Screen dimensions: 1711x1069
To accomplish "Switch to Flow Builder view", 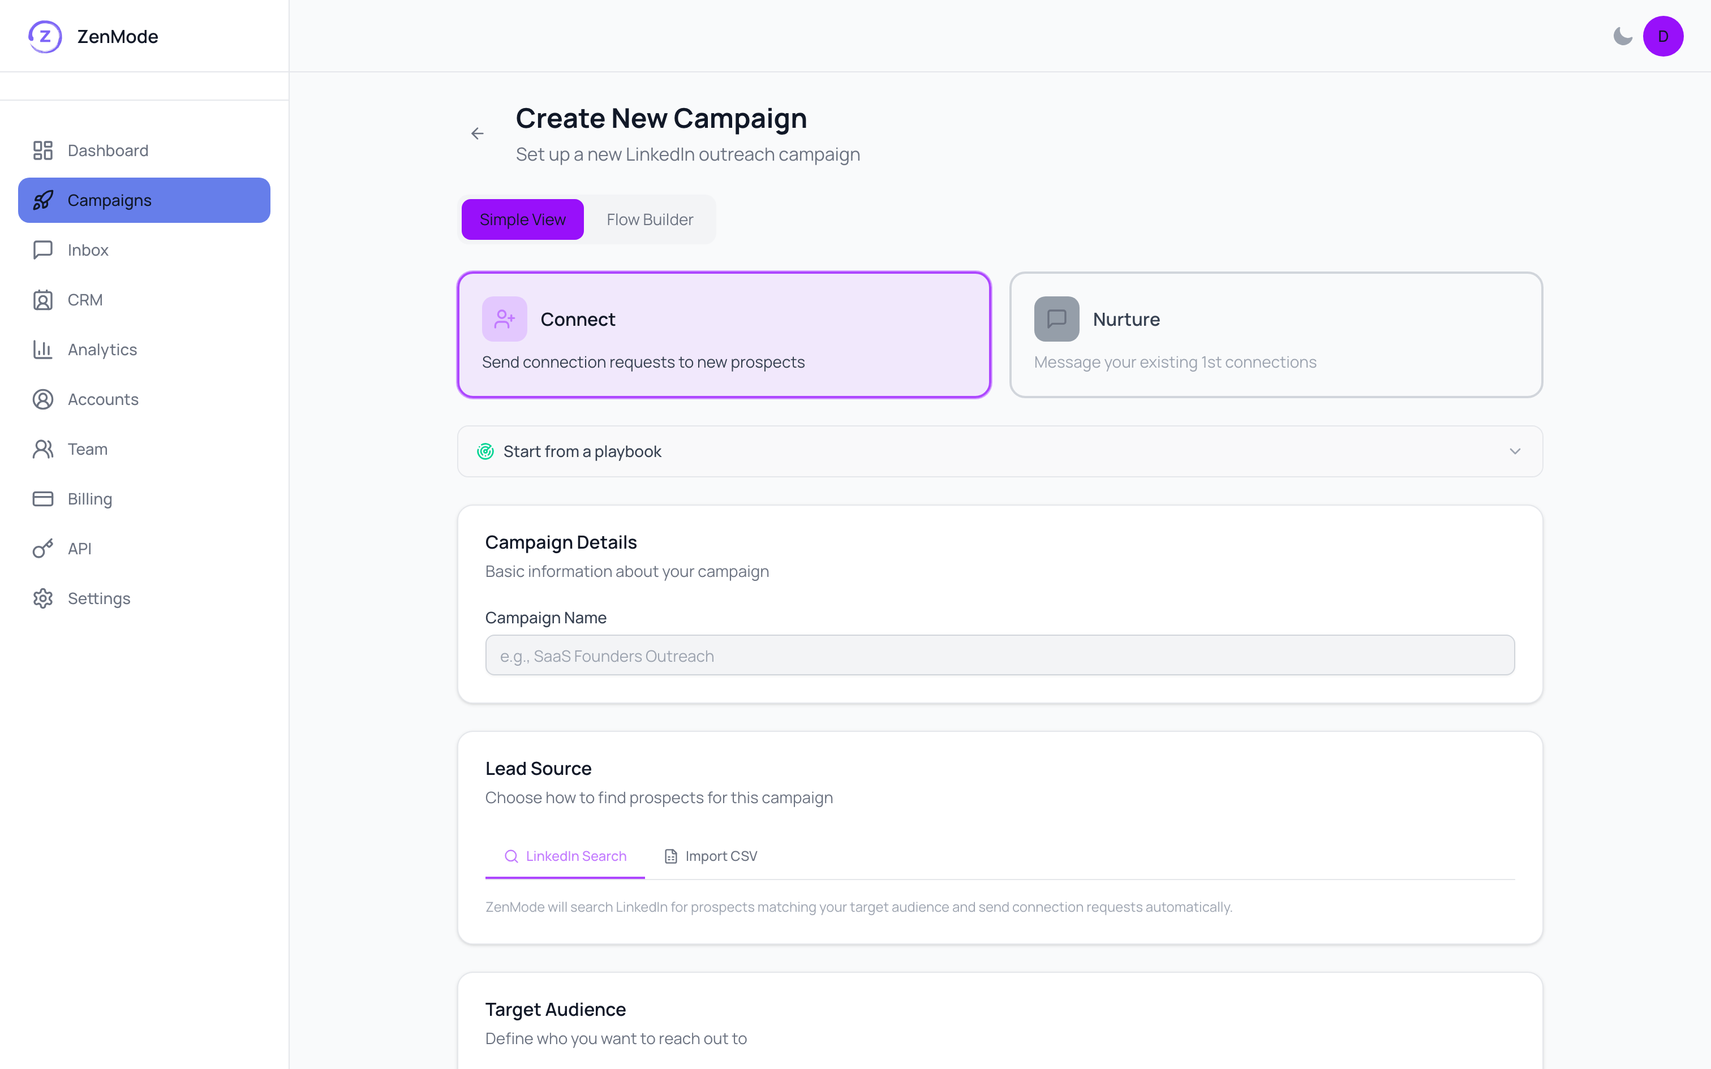I will (650, 220).
